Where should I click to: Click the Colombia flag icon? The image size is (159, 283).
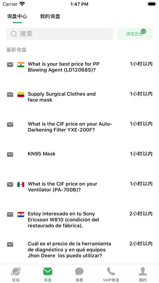(21, 94)
